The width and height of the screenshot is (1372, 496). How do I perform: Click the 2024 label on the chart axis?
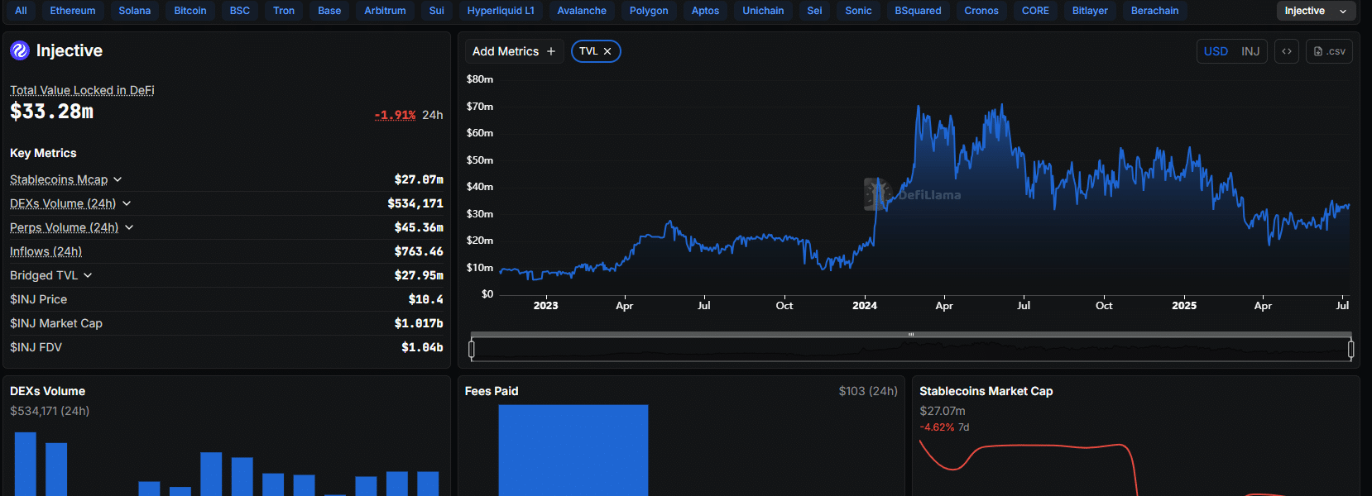coord(865,306)
